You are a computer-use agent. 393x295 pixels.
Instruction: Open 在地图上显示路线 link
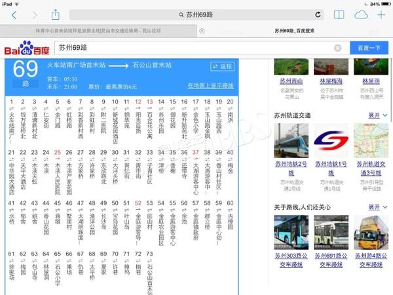click(x=210, y=86)
